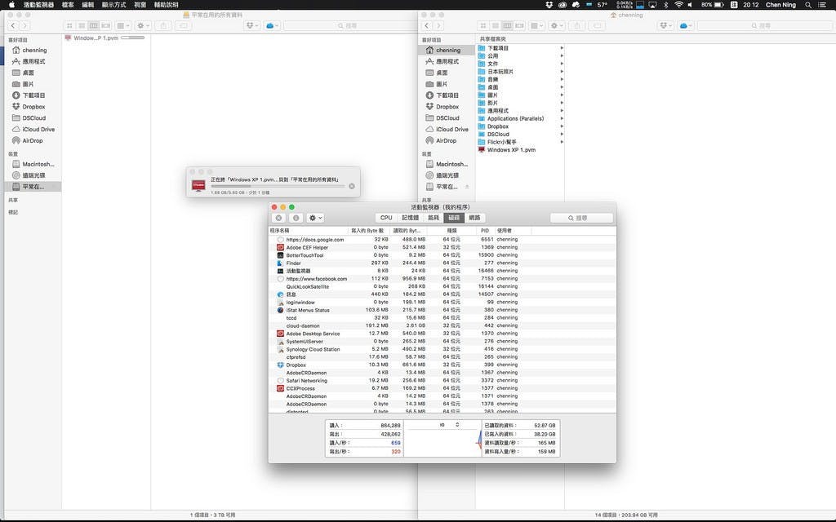Screen dimensions: 836x522
Task: Open iCloud Drive in the left Finder sidebar
Action: point(33,130)
